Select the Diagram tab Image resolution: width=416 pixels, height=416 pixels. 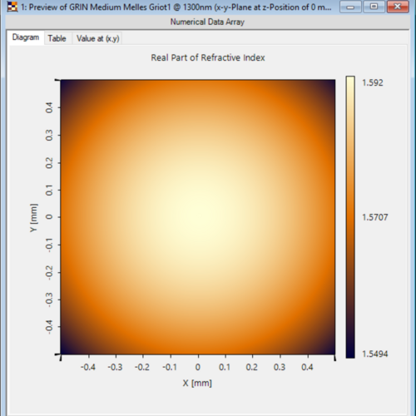click(x=26, y=37)
